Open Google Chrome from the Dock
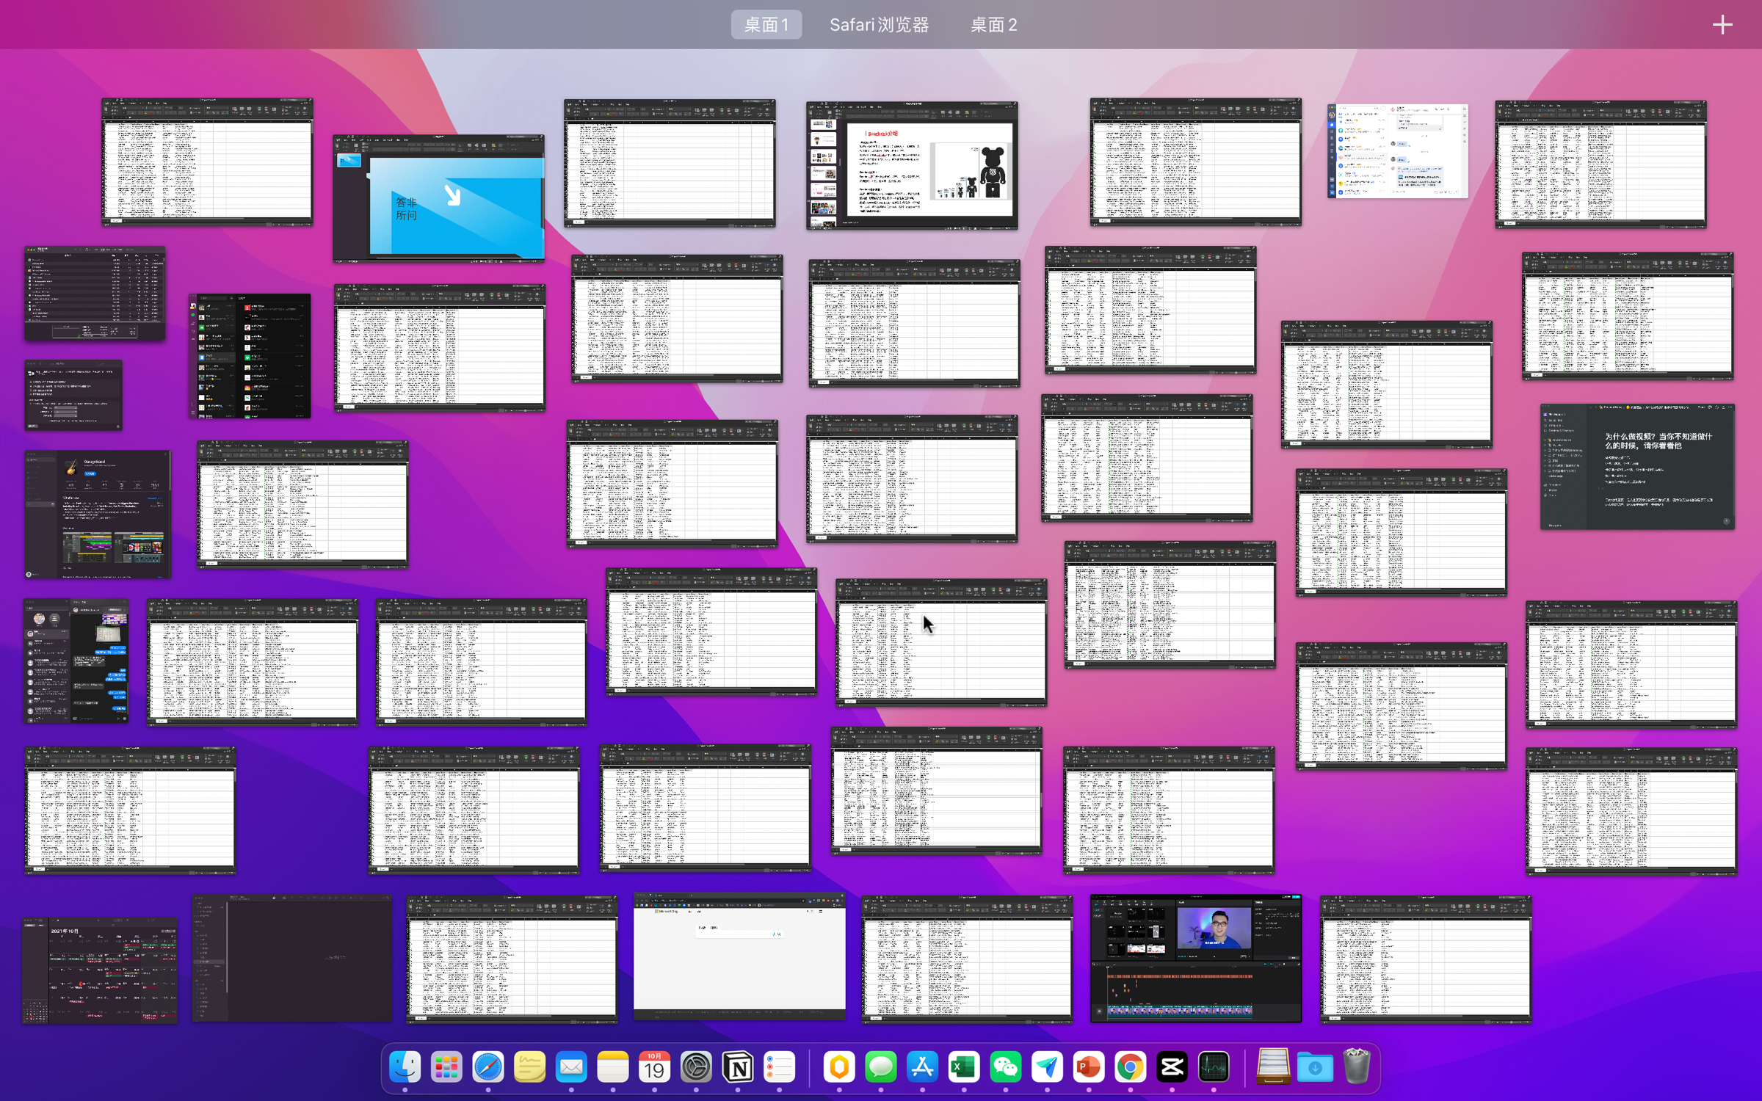The width and height of the screenshot is (1762, 1101). (1131, 1067)
